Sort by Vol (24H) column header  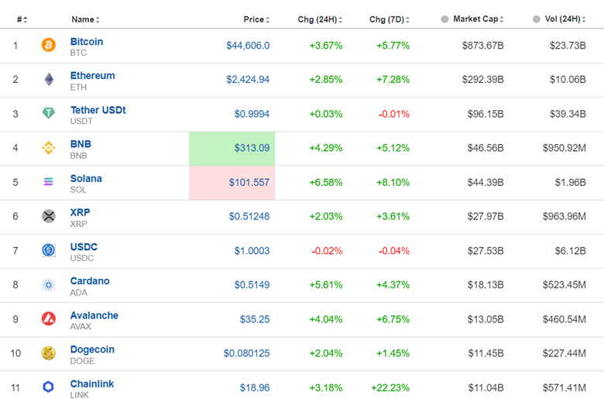coord(565,19)
